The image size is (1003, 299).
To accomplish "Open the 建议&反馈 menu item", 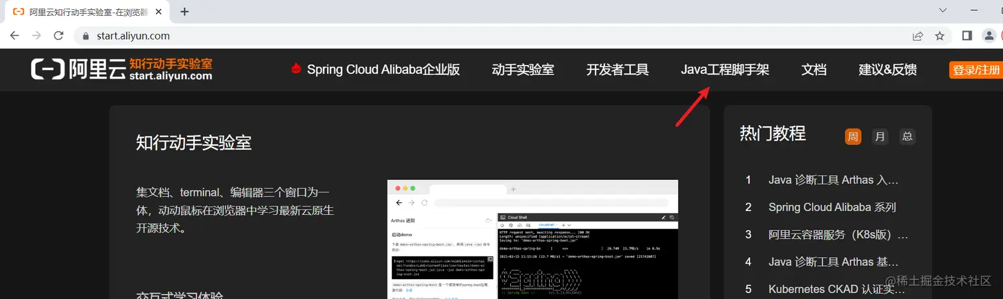I will [888, 69].
